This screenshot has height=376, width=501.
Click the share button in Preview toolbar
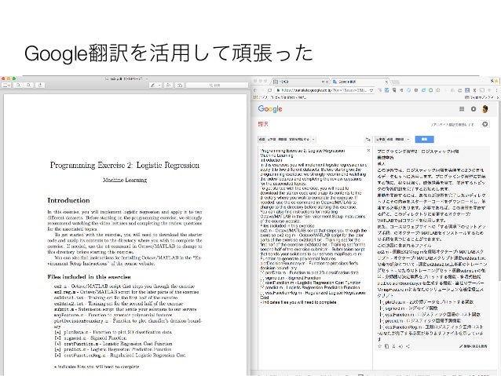click(x=40, y=86)
